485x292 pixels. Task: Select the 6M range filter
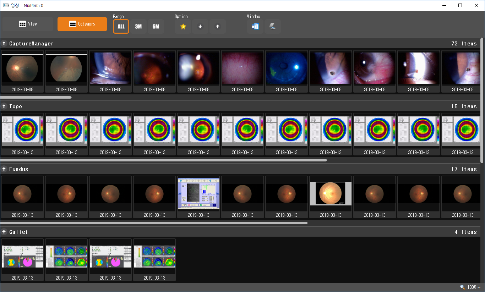156,27
